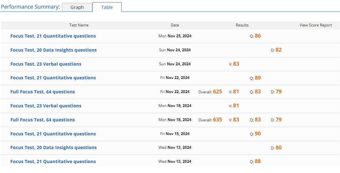Image resolution: width=340 pixels, height=173 pixels.
Task: Select the Table tab
Action: tap(107, 7)
